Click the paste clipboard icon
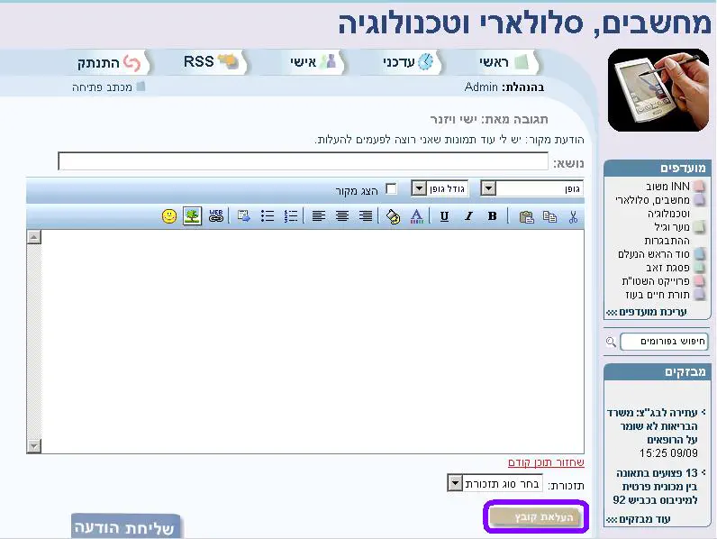 526,216
